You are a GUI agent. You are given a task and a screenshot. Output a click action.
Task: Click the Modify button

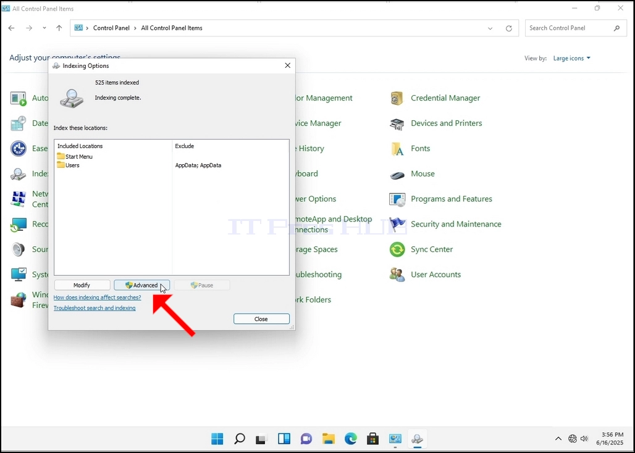(x=82, y=285)
